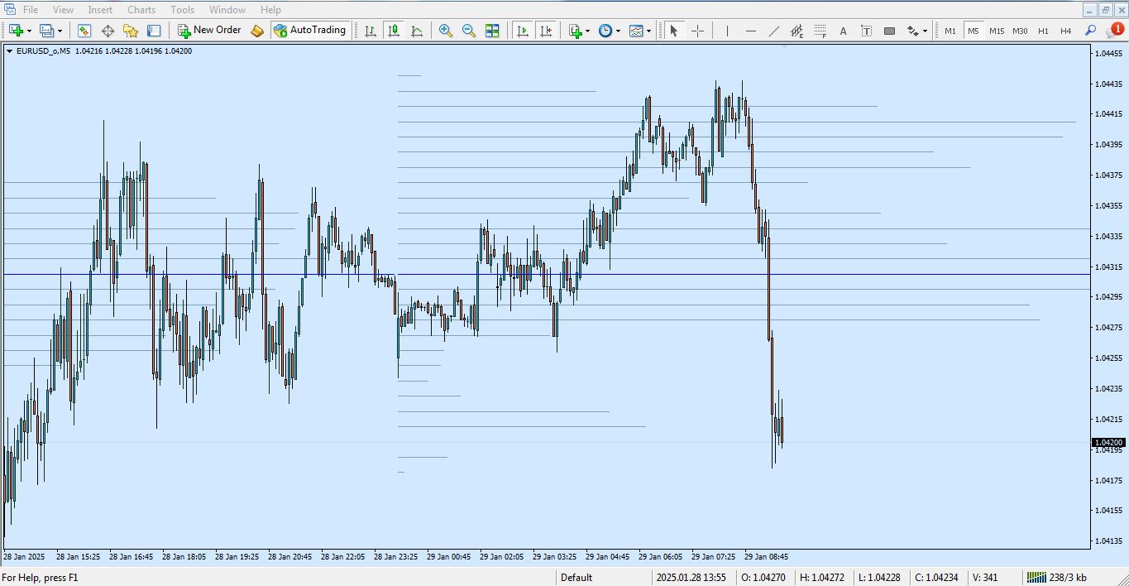Open the Insert menu
Viewport: 1129px width, 586px height.
100,10
